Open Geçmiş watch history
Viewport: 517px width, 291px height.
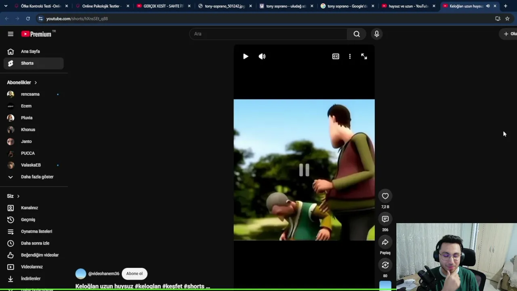34,219
